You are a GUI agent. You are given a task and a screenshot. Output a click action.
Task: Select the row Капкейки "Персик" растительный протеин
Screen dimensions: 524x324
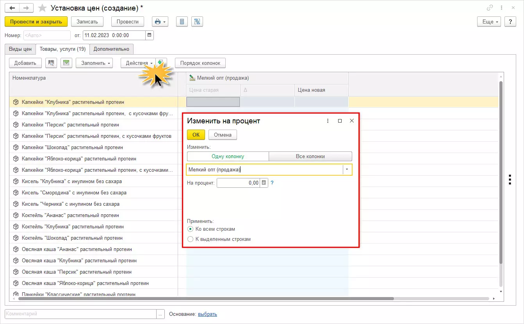click(94, 125)
